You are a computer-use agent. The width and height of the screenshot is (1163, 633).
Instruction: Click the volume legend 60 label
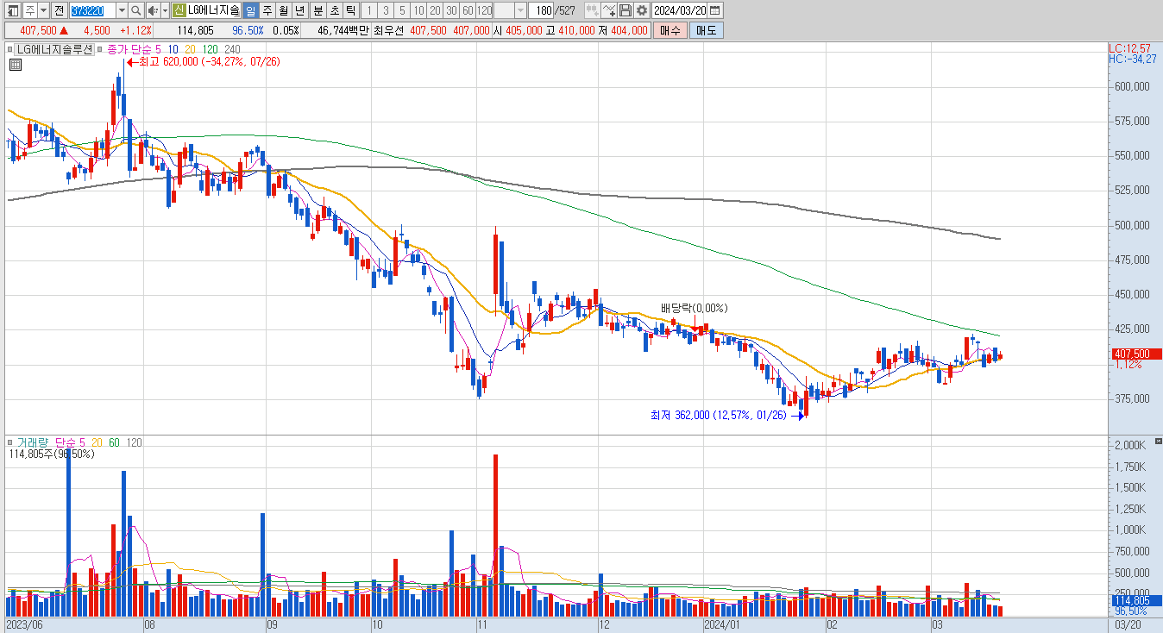tap(115, 442)
